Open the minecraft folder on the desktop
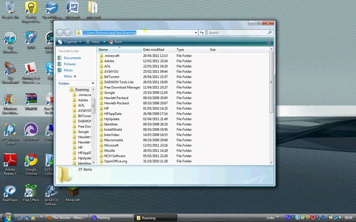356x222 pixels. pos(93,10)
